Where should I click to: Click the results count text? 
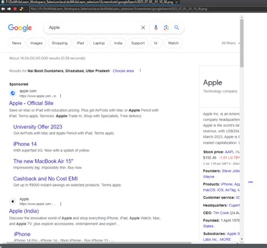click(47, 58)
